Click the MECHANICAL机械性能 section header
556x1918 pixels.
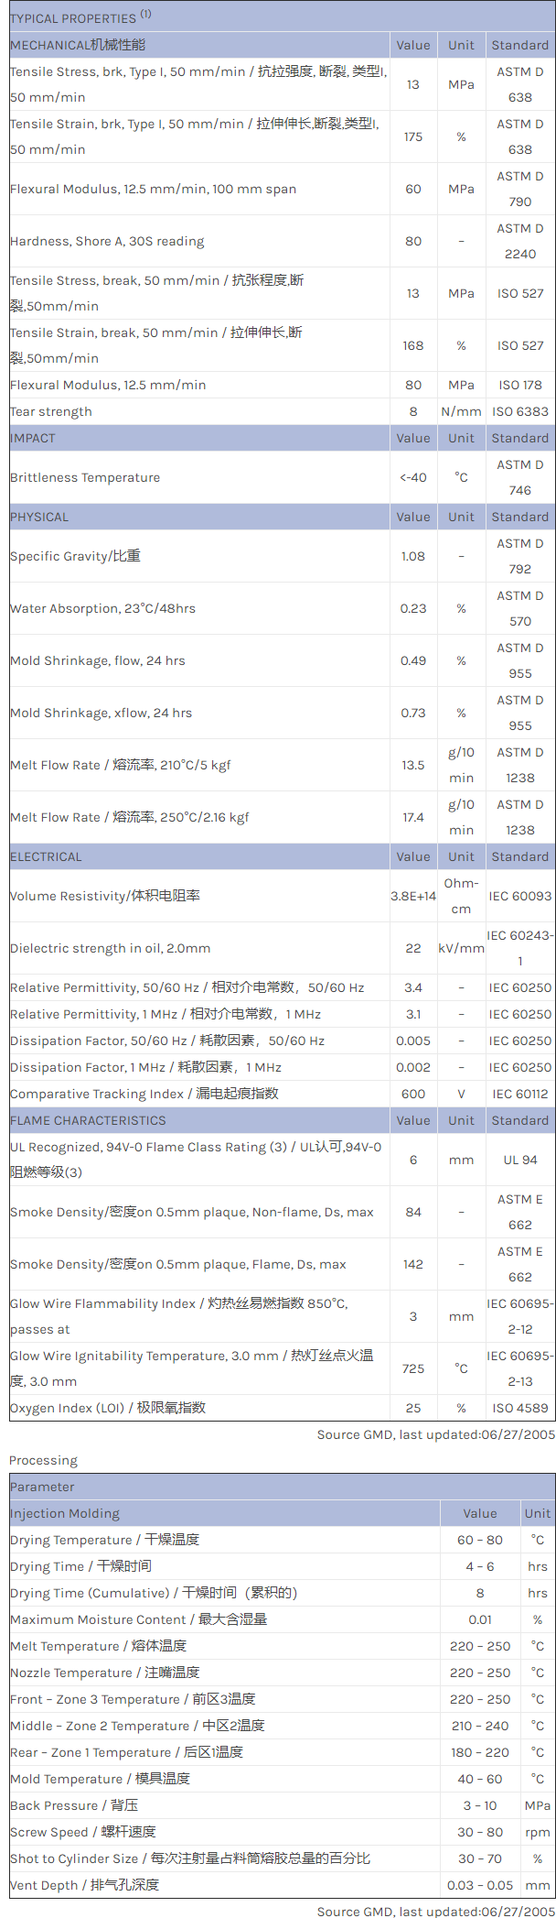(78, 45)
